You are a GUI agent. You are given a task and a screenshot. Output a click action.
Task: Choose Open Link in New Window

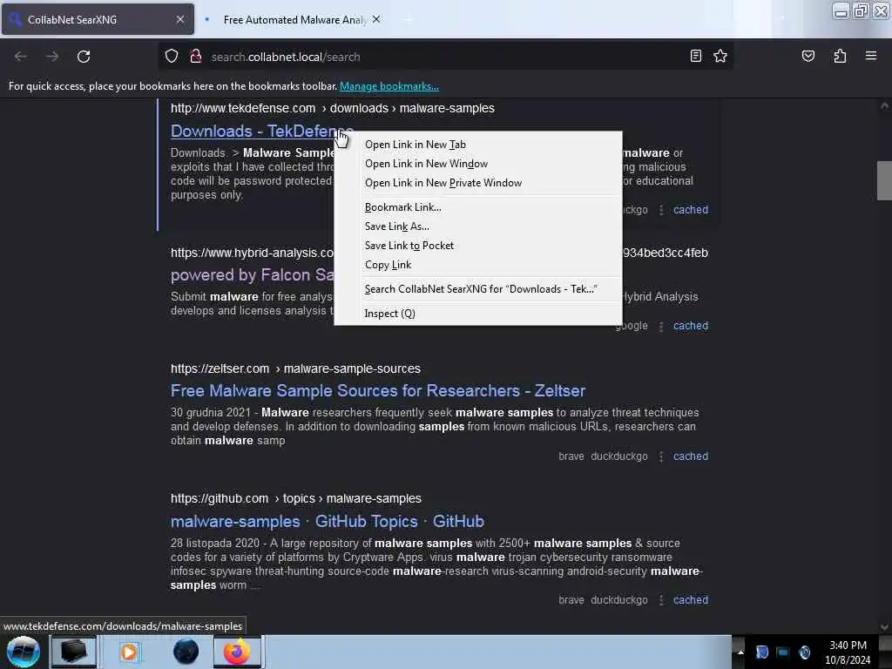pyautogui.click(x=478, y=164)
